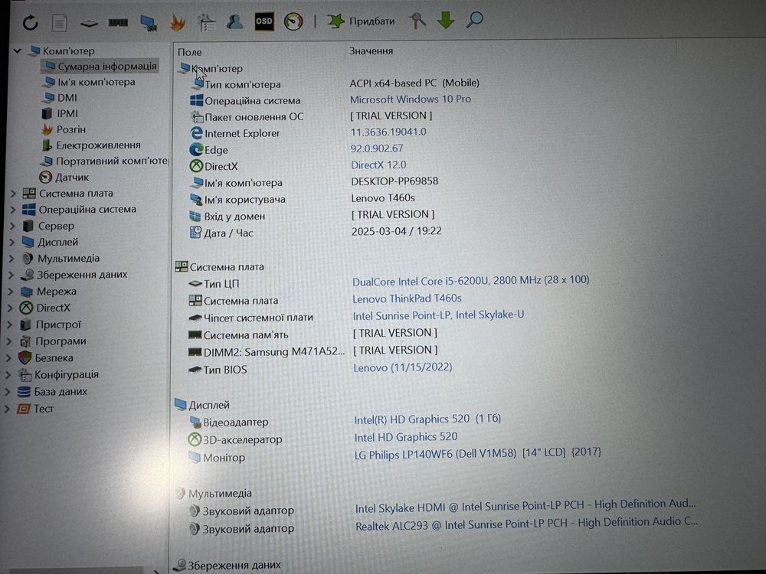The image size is (766, 574).
Task: Click the Пакет оновлення ОС row icon
Action: pos(197,117)
